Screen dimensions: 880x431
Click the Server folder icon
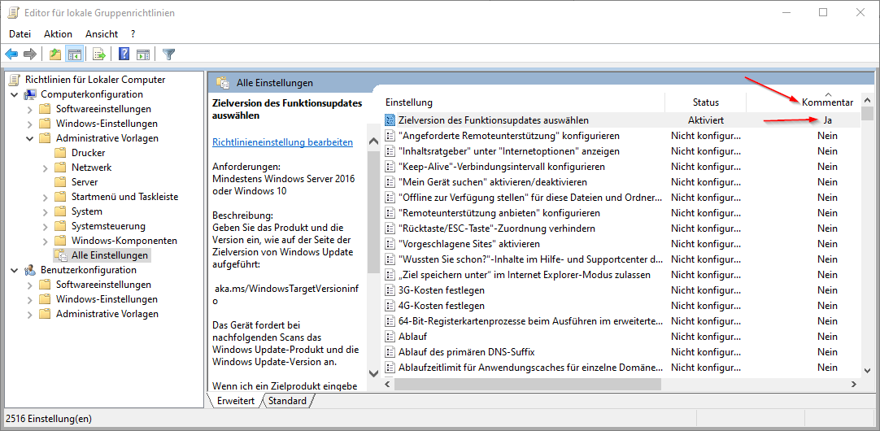coord(61,182)
